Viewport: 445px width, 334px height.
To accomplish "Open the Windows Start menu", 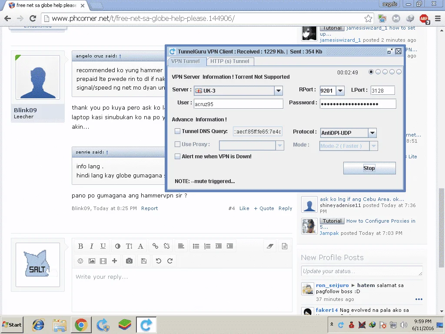I will pyautogui.click(x=12, y=324).
